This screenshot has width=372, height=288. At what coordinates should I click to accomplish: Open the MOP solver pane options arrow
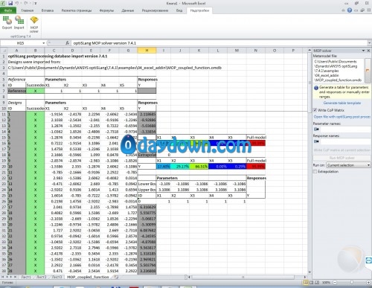[x=363, y=51]
